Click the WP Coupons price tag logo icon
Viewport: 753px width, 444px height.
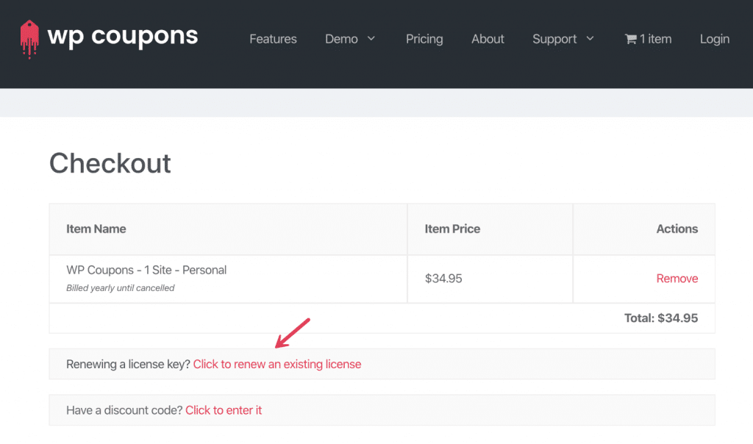29,40
